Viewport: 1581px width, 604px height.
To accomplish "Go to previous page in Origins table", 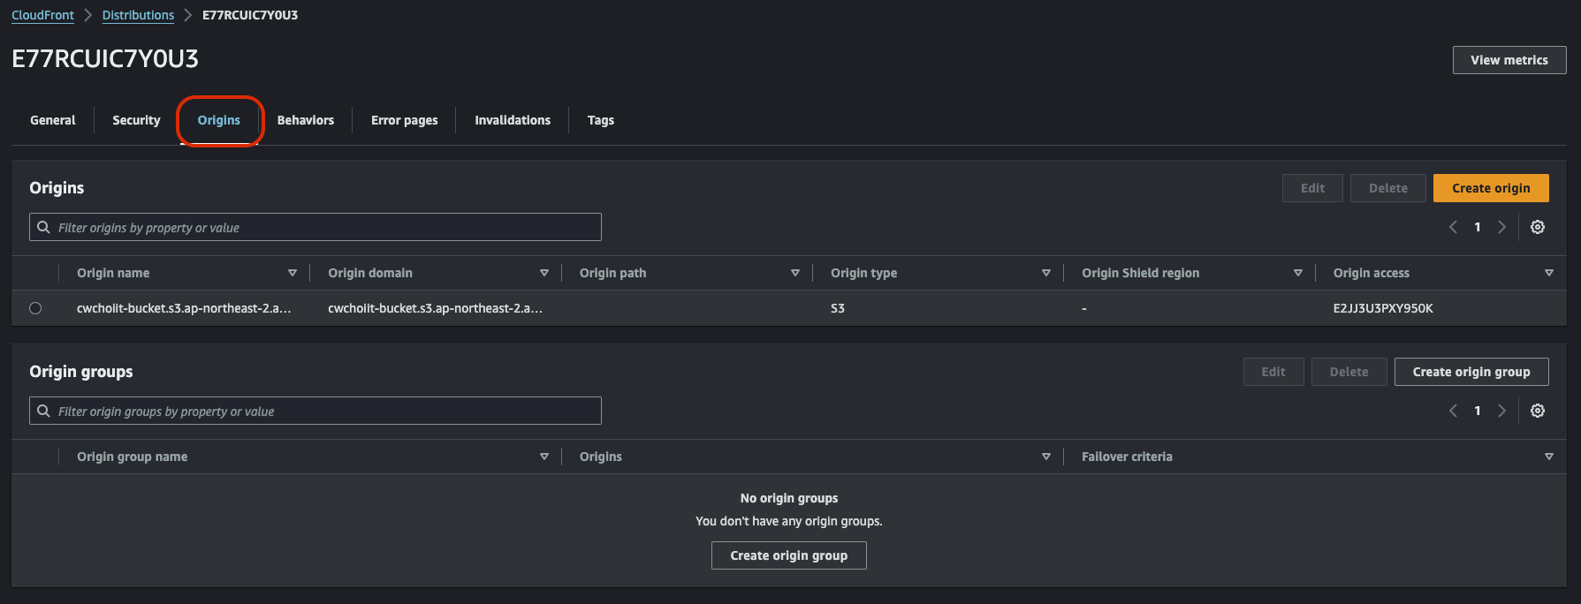I will coord(1453,227).
